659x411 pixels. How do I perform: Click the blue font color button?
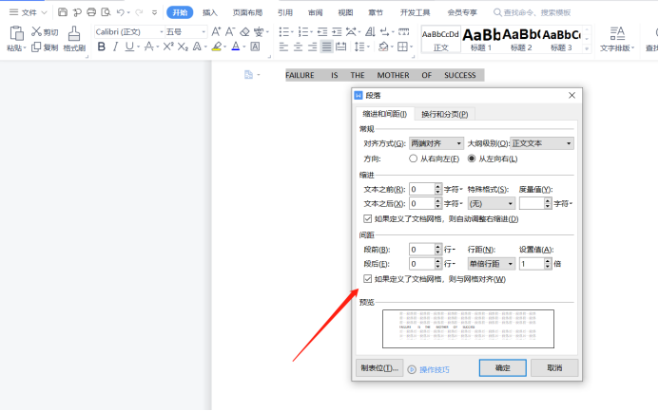236,47
